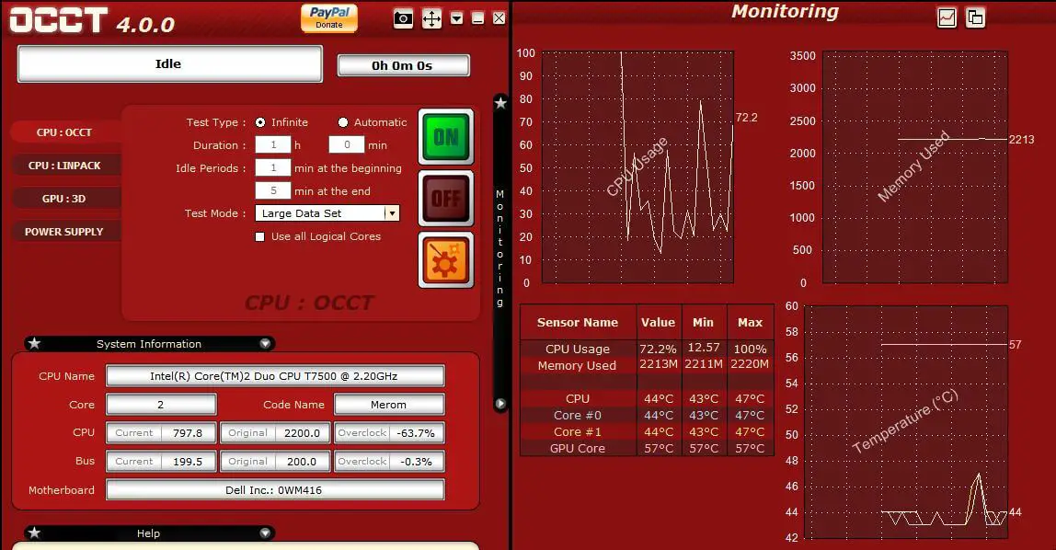Click the four-arrow move window icon
This screenshot has height=550, width=1056.
pyautogui.click(x=431, y=18)
